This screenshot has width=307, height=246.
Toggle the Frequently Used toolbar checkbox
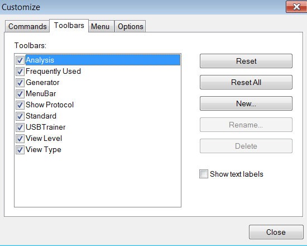(x=20, y=72)
